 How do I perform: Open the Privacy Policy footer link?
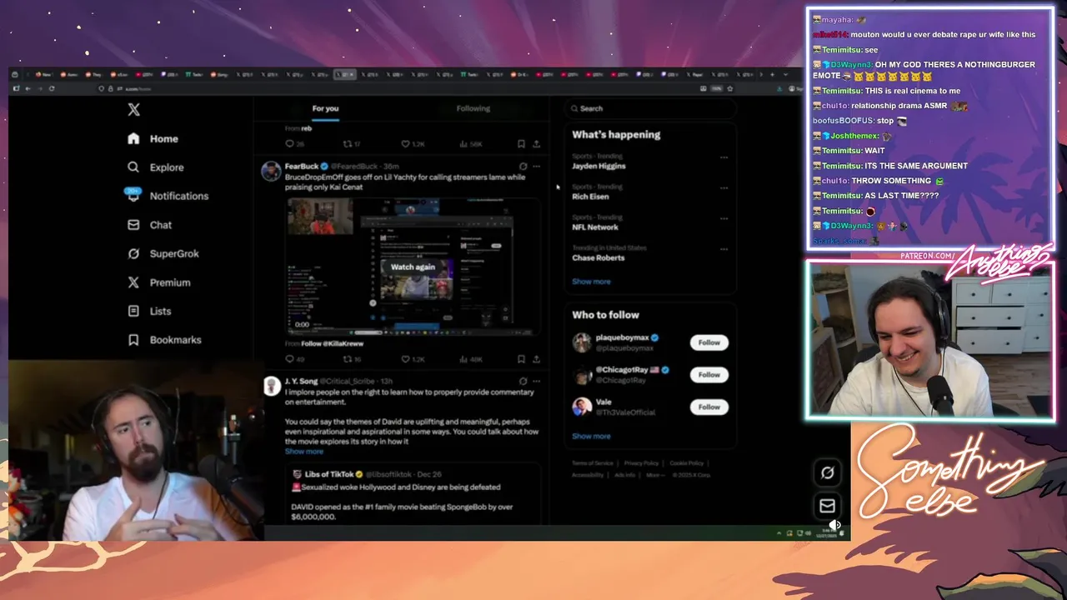tap(641, 463)
